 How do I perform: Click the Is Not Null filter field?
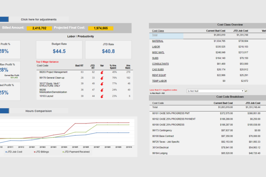pyautogui.click(x=215, y=91)
